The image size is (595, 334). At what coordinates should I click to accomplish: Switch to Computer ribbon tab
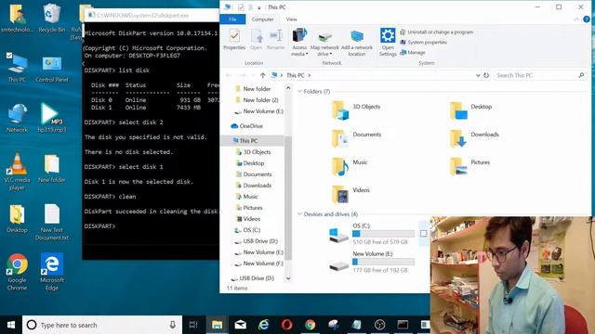click(x=262, y=19)
